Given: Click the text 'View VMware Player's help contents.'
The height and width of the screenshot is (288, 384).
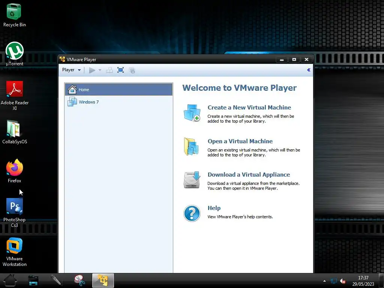Looking at the screenshot, I should tap(240, 217).
